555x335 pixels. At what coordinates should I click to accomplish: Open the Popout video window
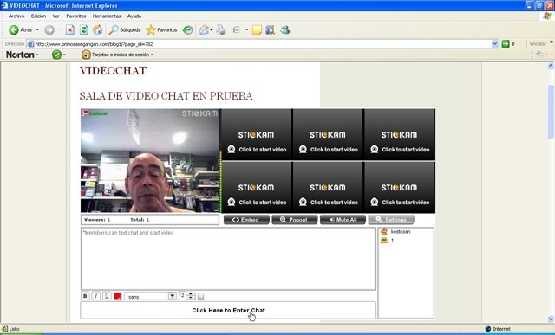coord(295,220)
